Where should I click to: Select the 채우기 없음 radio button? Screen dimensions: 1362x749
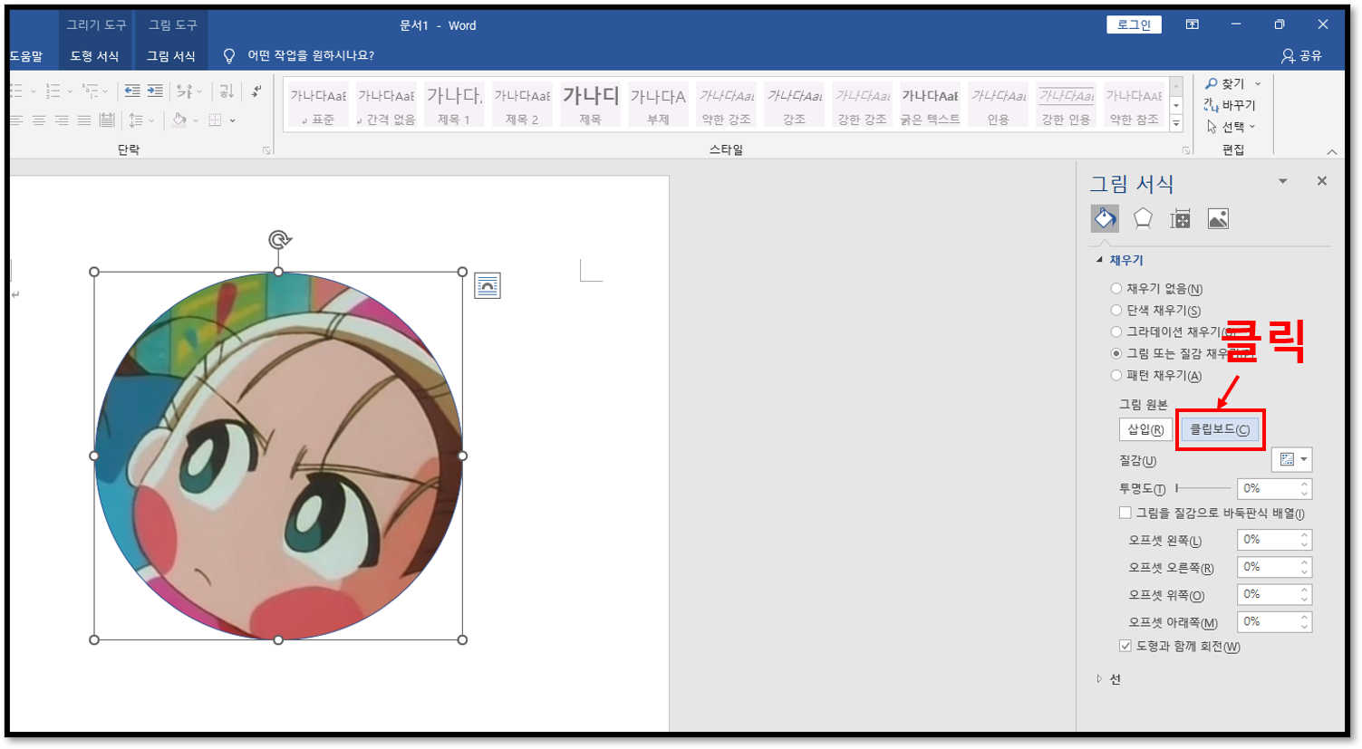(1116, 289)
